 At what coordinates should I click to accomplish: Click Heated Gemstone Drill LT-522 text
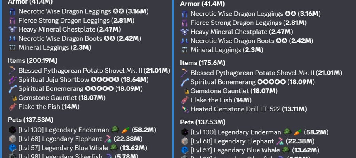235,109
